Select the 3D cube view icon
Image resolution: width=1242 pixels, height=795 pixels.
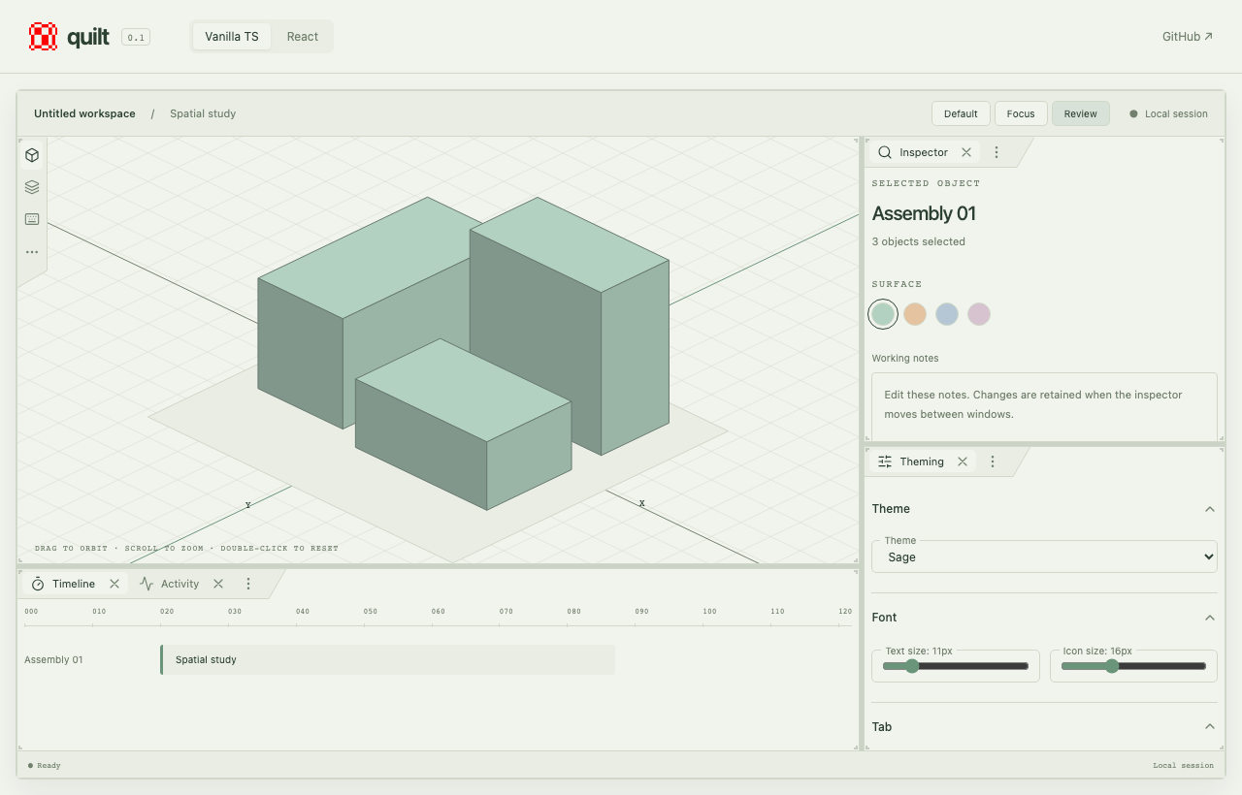[x=32, y=155]
